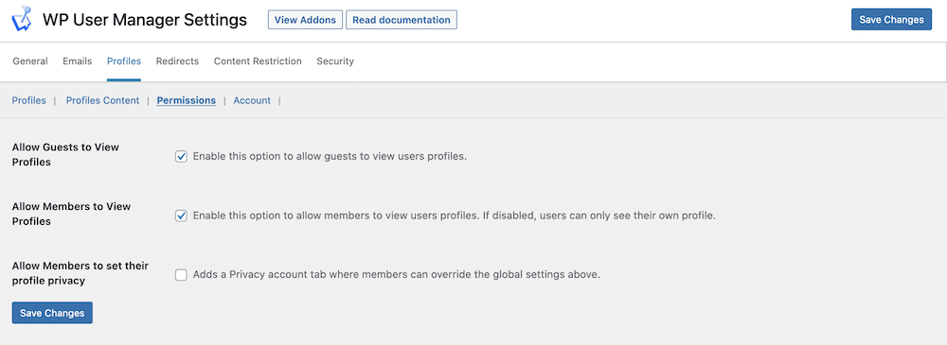Select the Profiles main tab
Image resolution: width=947 pixels, height=345 pixels.
click(124, 60)
